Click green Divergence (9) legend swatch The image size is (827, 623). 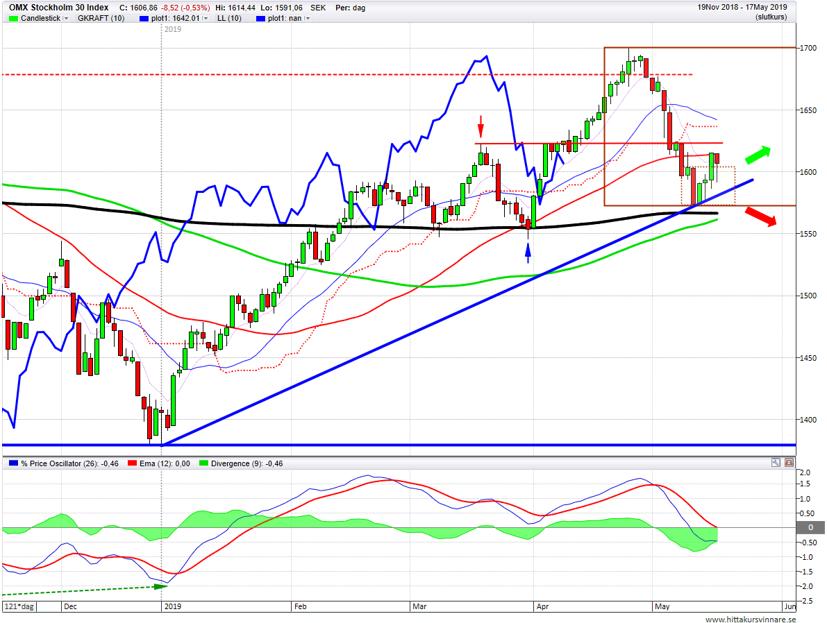tap(204, 463)
